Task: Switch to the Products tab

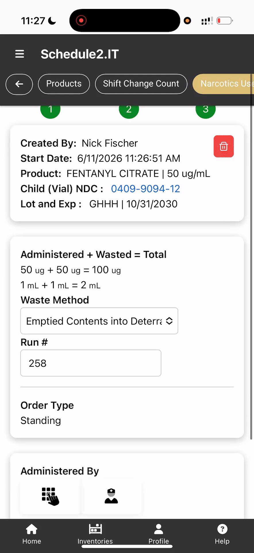Action: tap(64, 84)
